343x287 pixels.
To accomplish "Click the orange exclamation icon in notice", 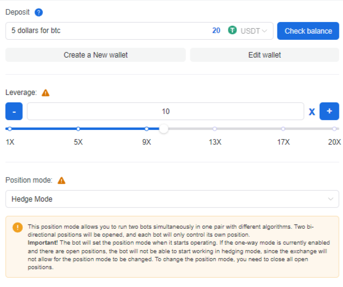I will [18, 228].
